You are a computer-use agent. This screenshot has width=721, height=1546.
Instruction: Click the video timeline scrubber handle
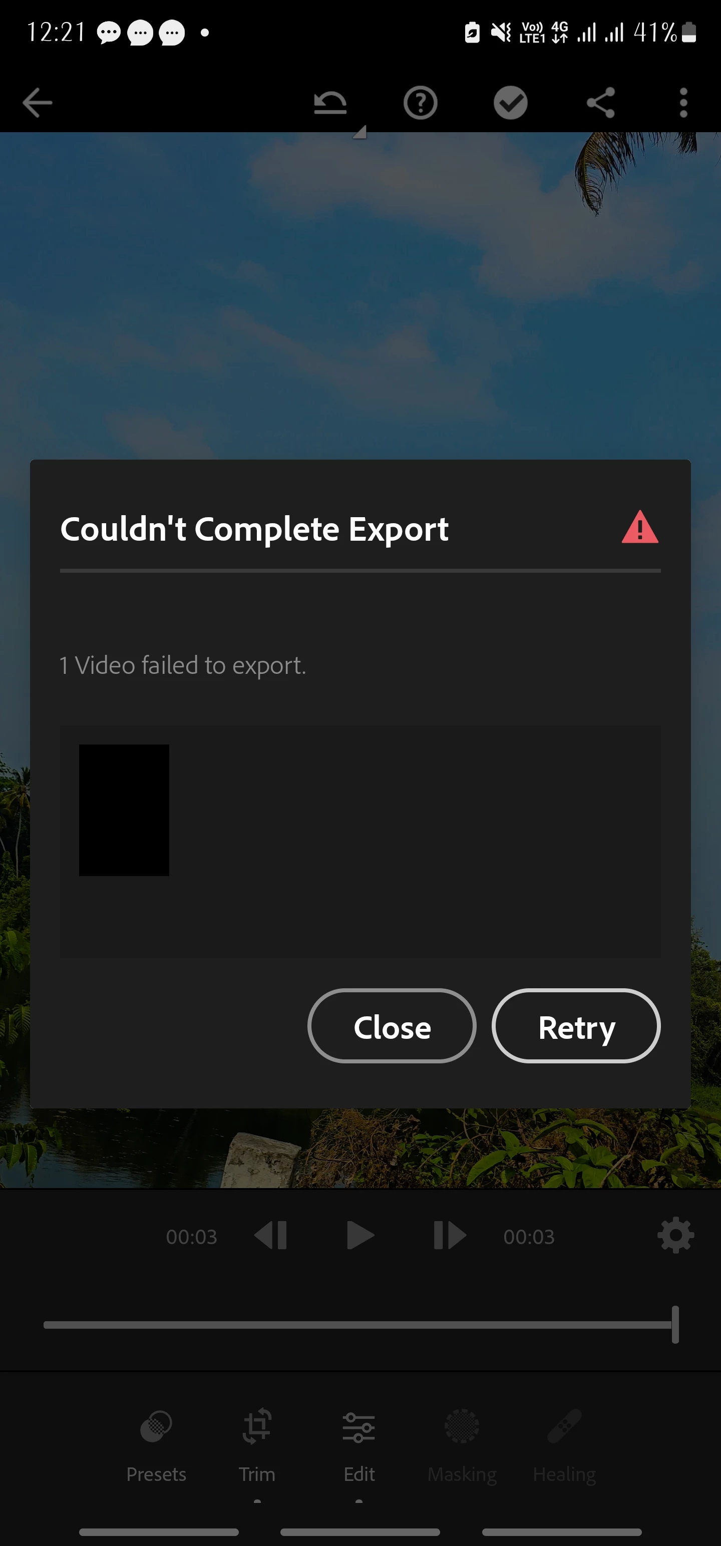pyautogui.click(x=675, y=1325)
